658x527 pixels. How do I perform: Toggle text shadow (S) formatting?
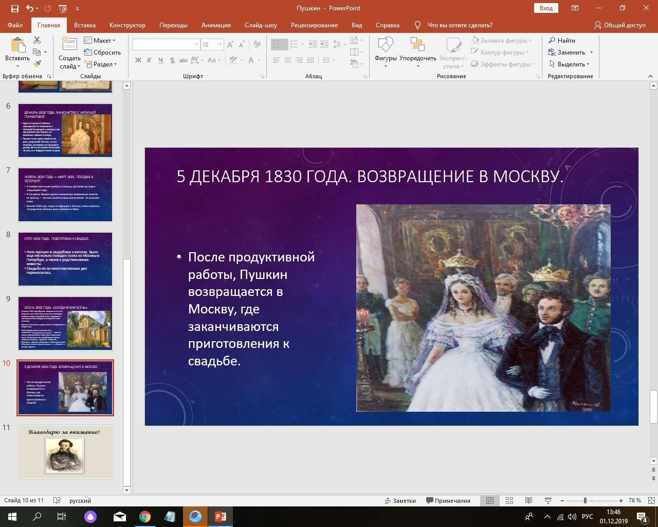172,60
